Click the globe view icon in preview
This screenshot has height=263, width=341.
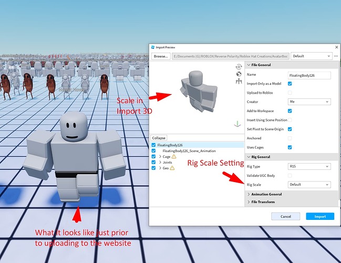239,74
